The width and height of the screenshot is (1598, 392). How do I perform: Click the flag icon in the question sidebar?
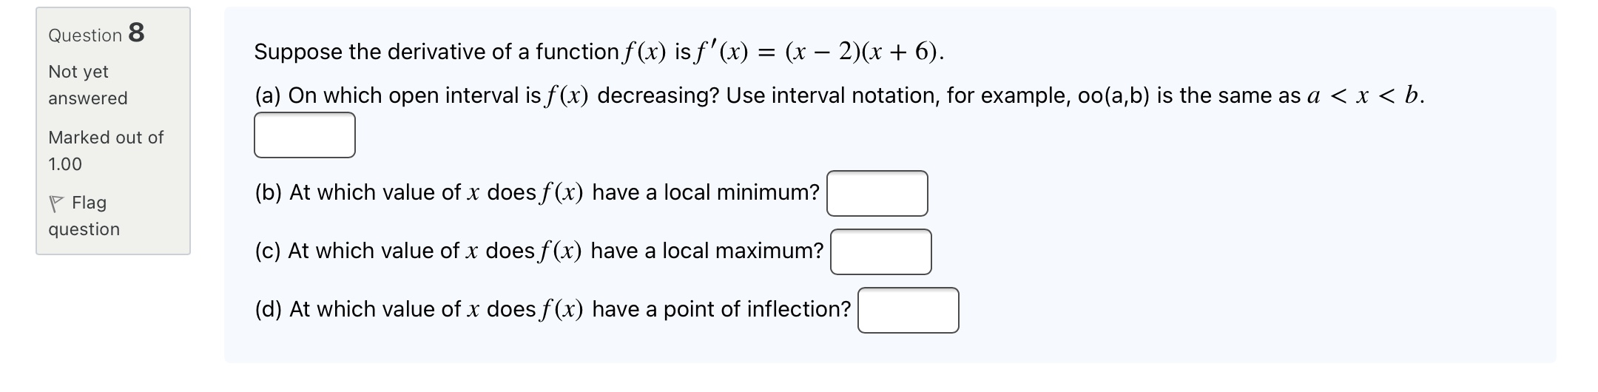(56, 203)
